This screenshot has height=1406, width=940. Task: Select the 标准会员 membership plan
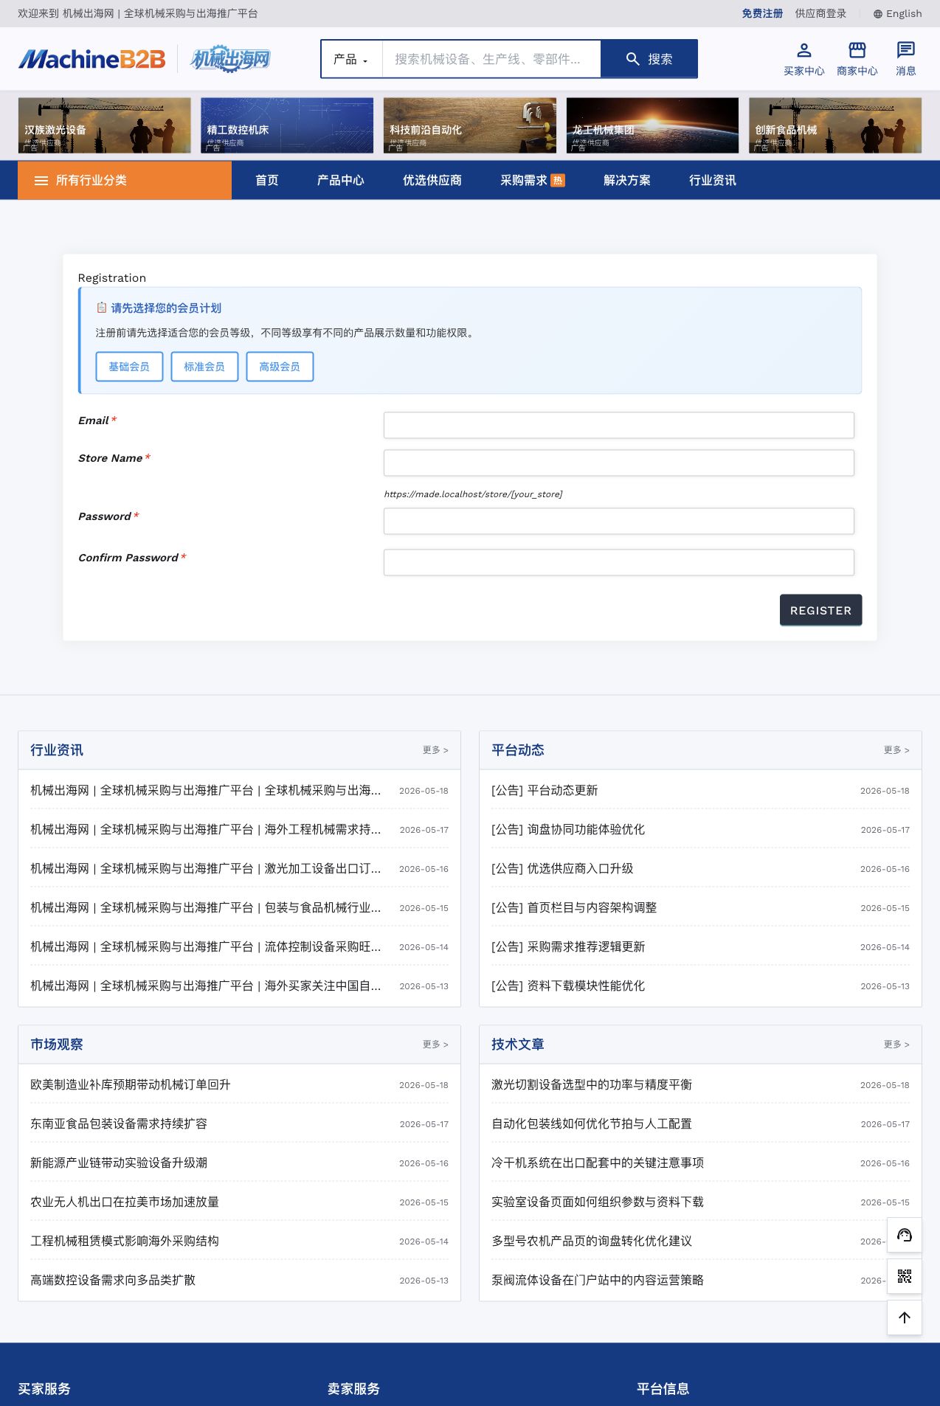point(204,367)
